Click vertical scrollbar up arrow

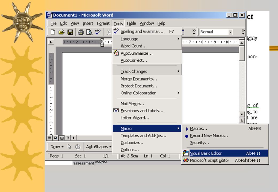tap(242, 43)
